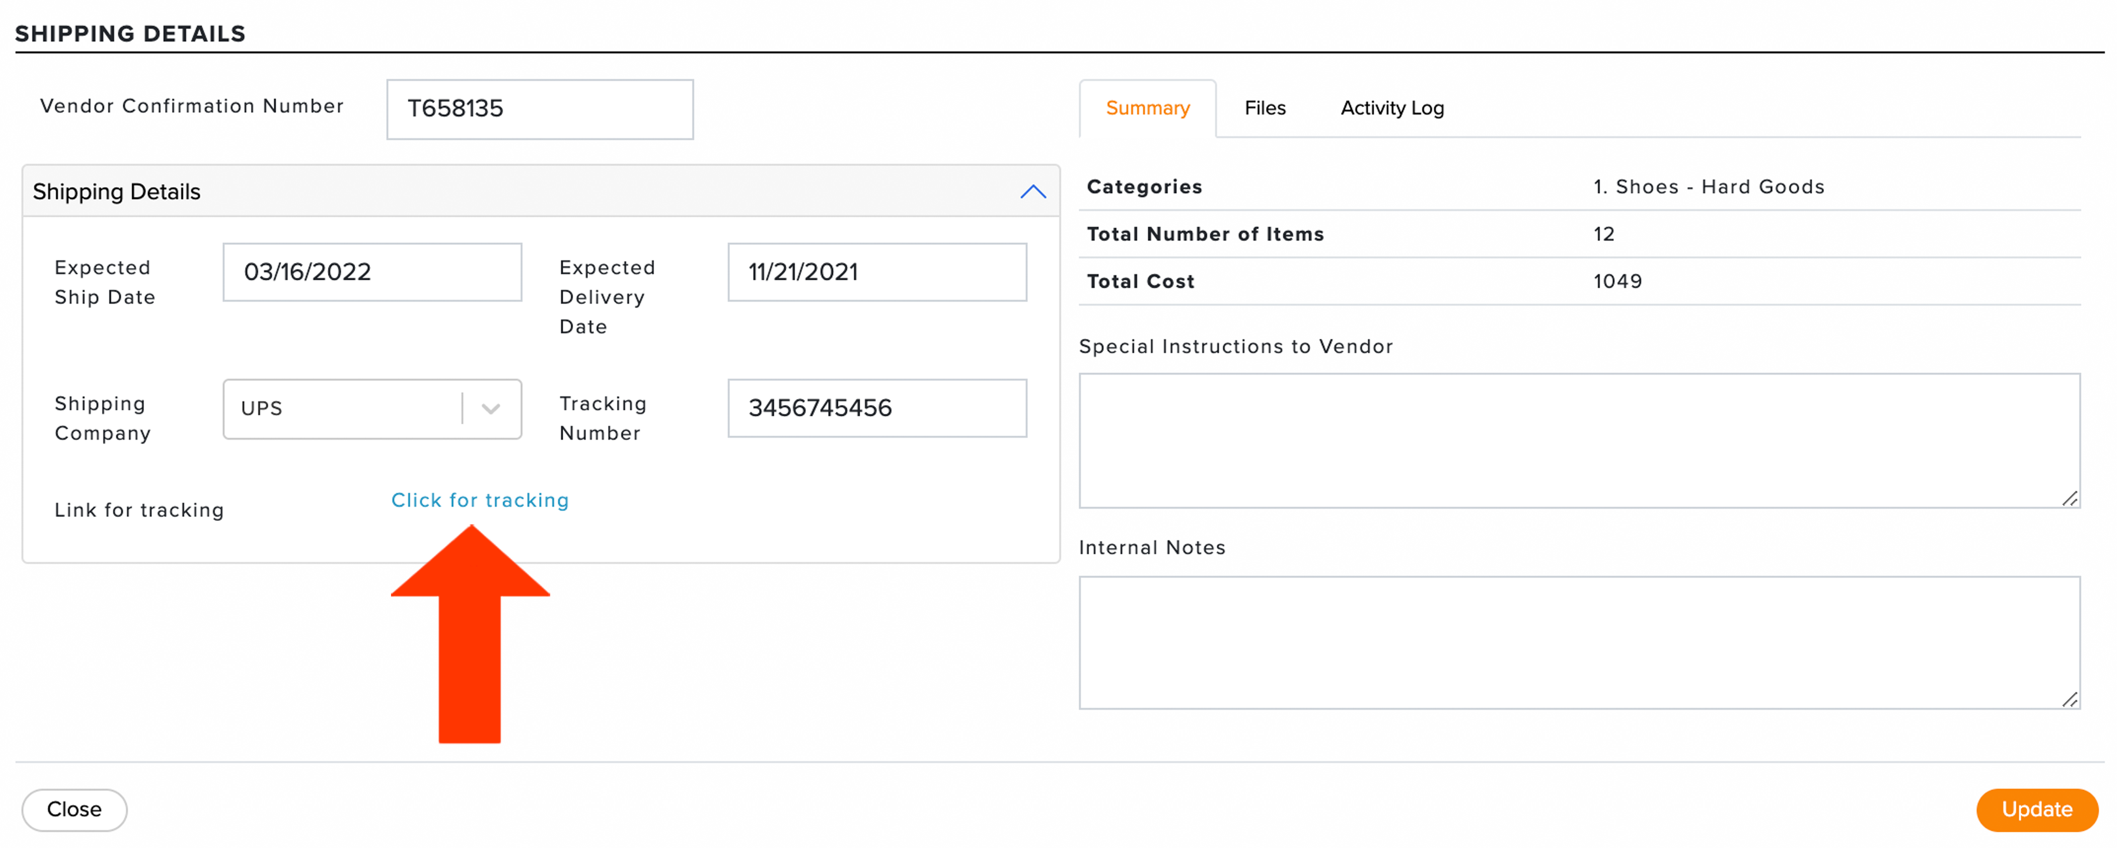Click the Total Number of Items value '12'
2117x848 pixels.
1604,234
